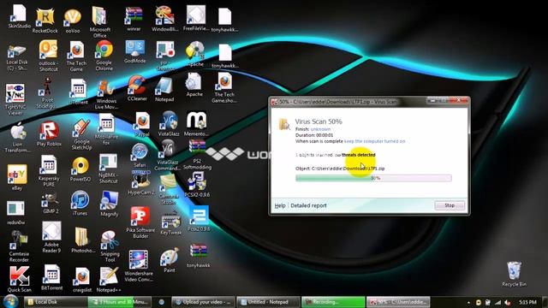Open the Windows Start menu

tap(10, 301)
